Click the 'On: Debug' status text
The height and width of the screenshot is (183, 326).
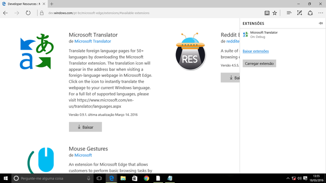(x=258, y=37)
